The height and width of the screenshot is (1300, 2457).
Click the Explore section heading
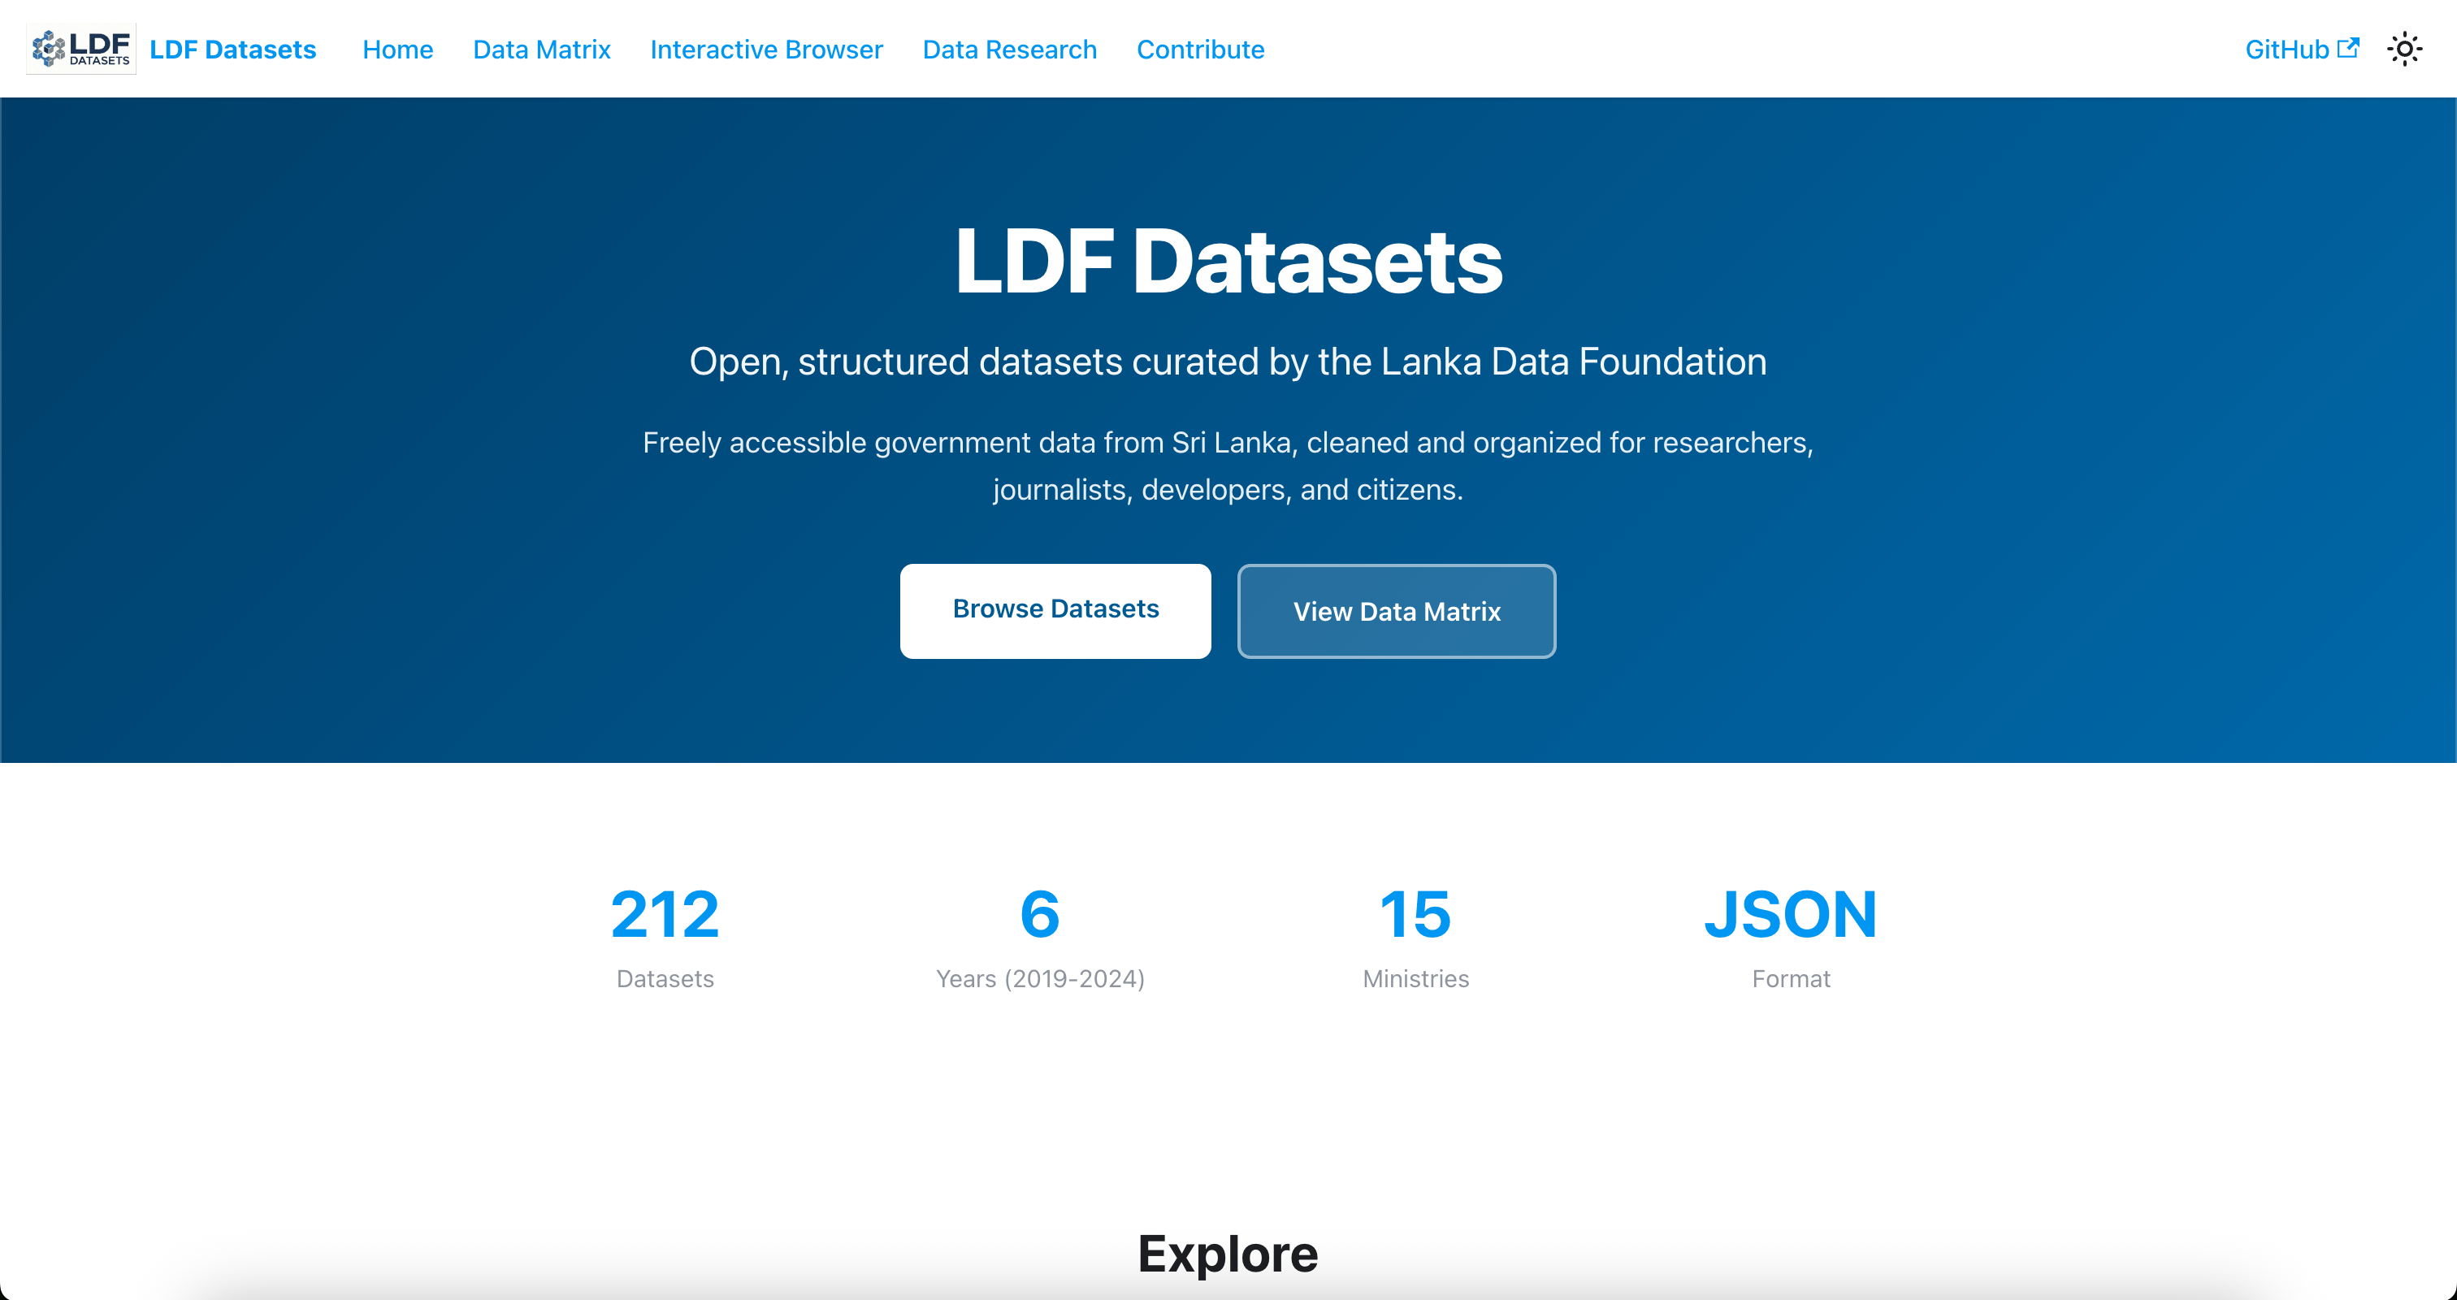point(1228,1253)
